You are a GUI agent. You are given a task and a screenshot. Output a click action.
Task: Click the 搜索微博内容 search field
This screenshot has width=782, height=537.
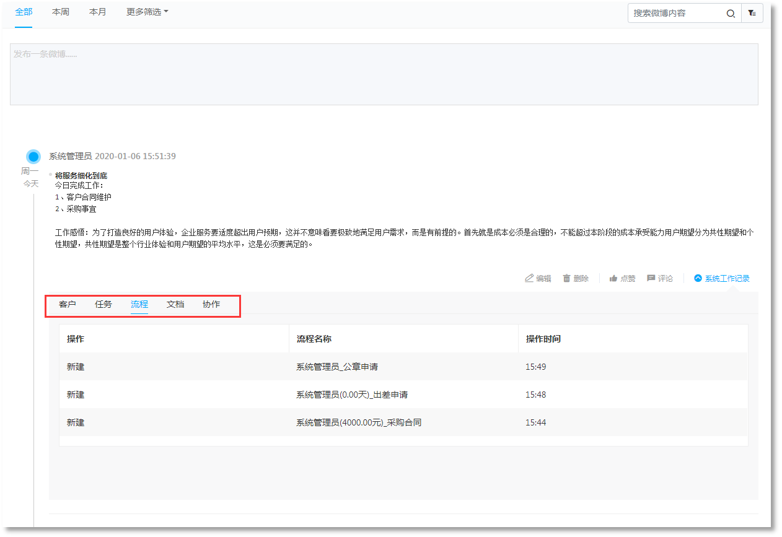[x=675, y=13]
